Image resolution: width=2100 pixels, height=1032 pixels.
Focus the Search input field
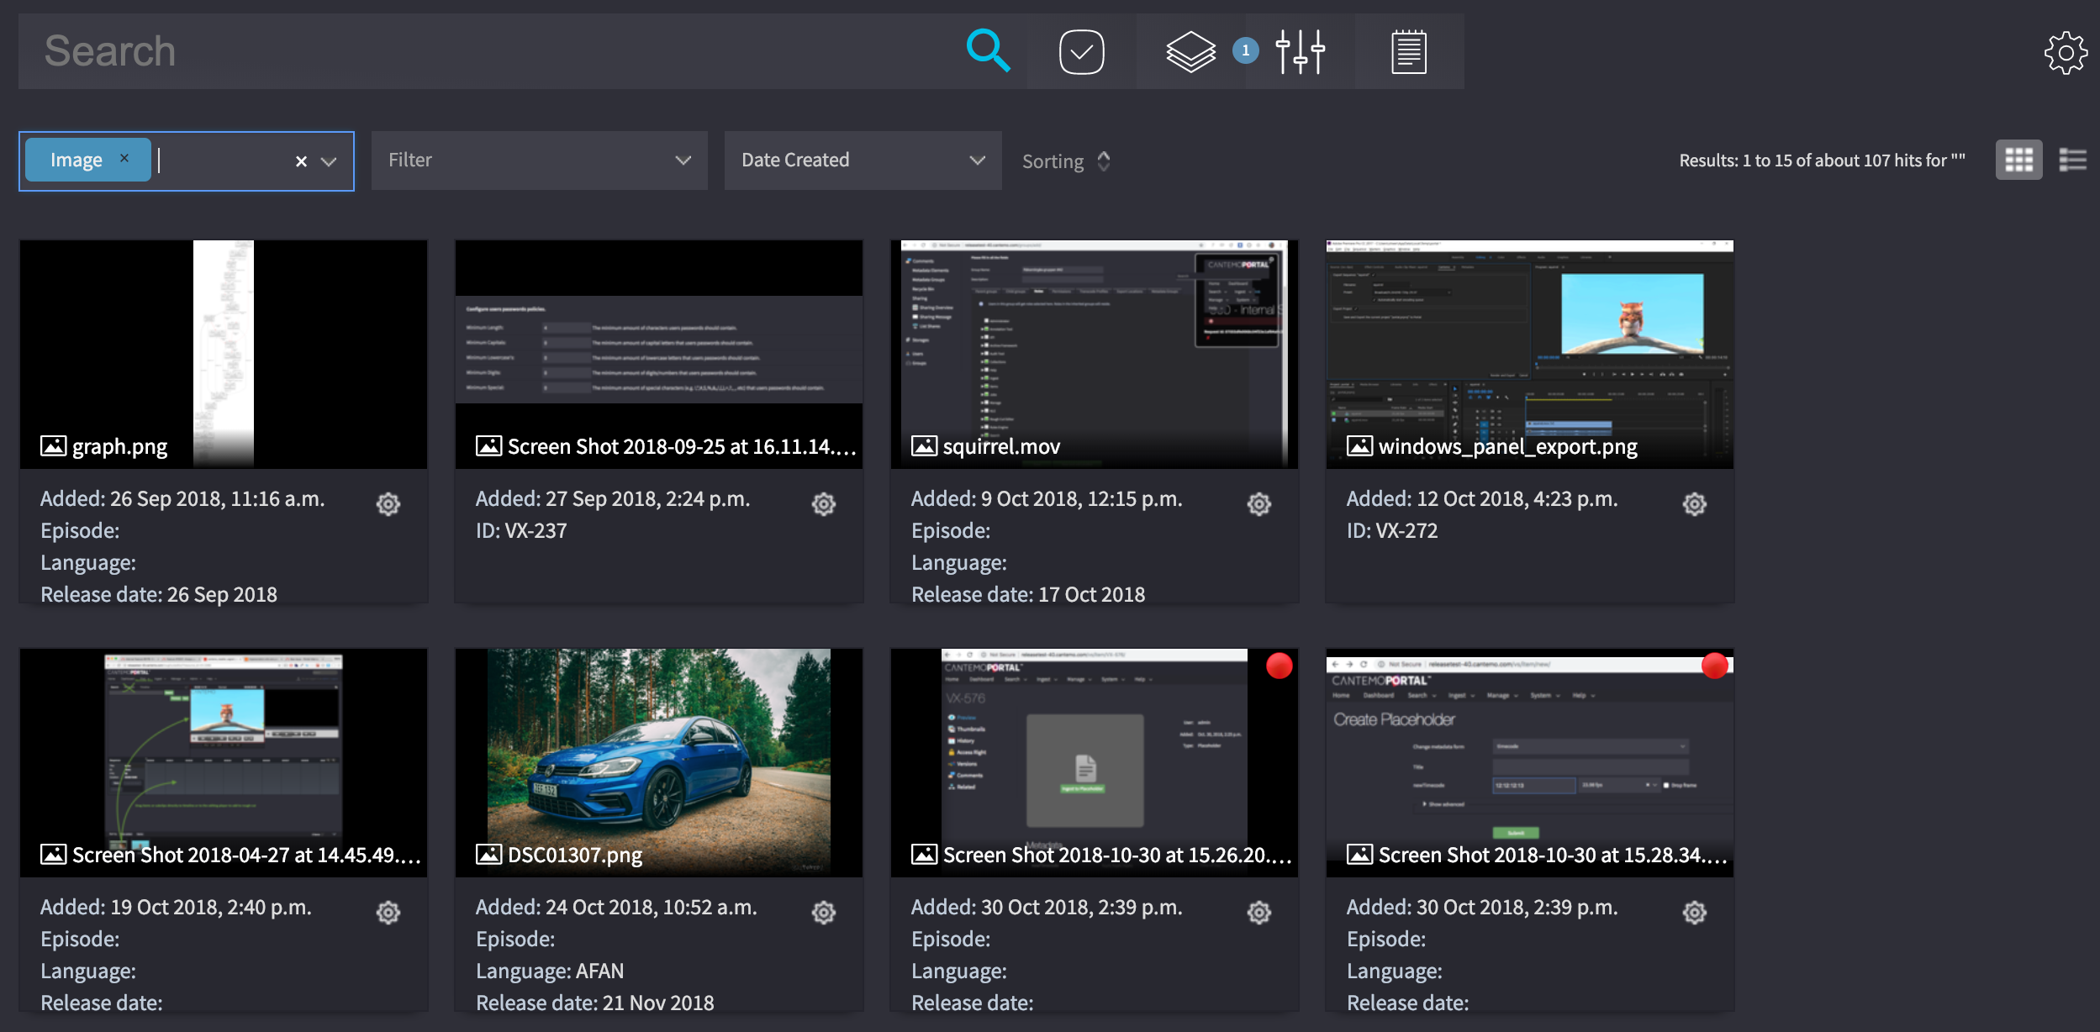click(x=488, y=51)
